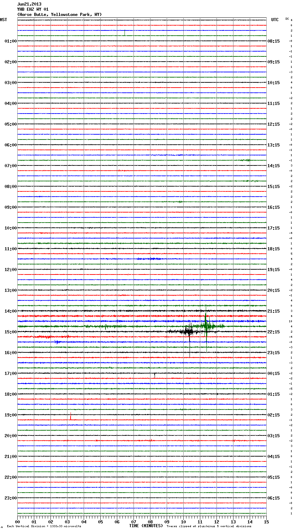Click the 21:15 UTC time label
Image resolution: width=294 pixels, height=531 pixels.
click(274, 311)
